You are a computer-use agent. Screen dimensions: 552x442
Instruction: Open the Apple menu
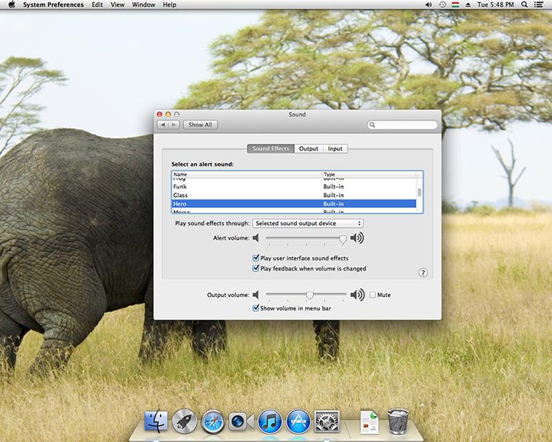12,5
